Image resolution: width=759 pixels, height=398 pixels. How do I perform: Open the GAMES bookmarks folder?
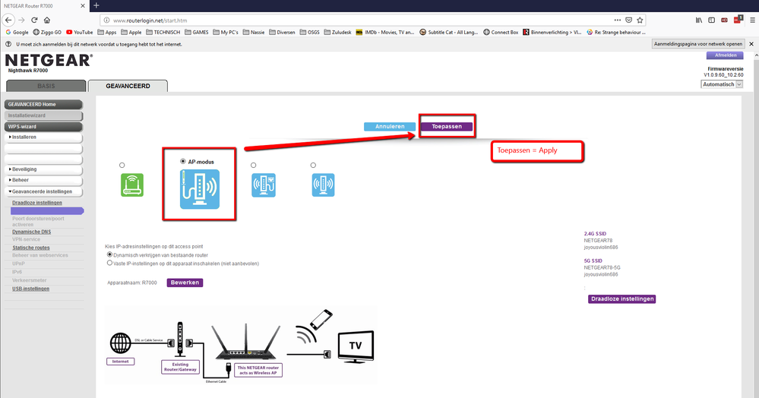tap(197, 33)
